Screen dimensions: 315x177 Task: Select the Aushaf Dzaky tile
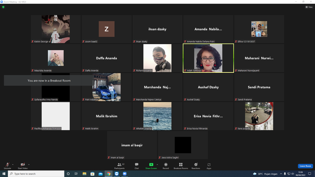[208, 87]
